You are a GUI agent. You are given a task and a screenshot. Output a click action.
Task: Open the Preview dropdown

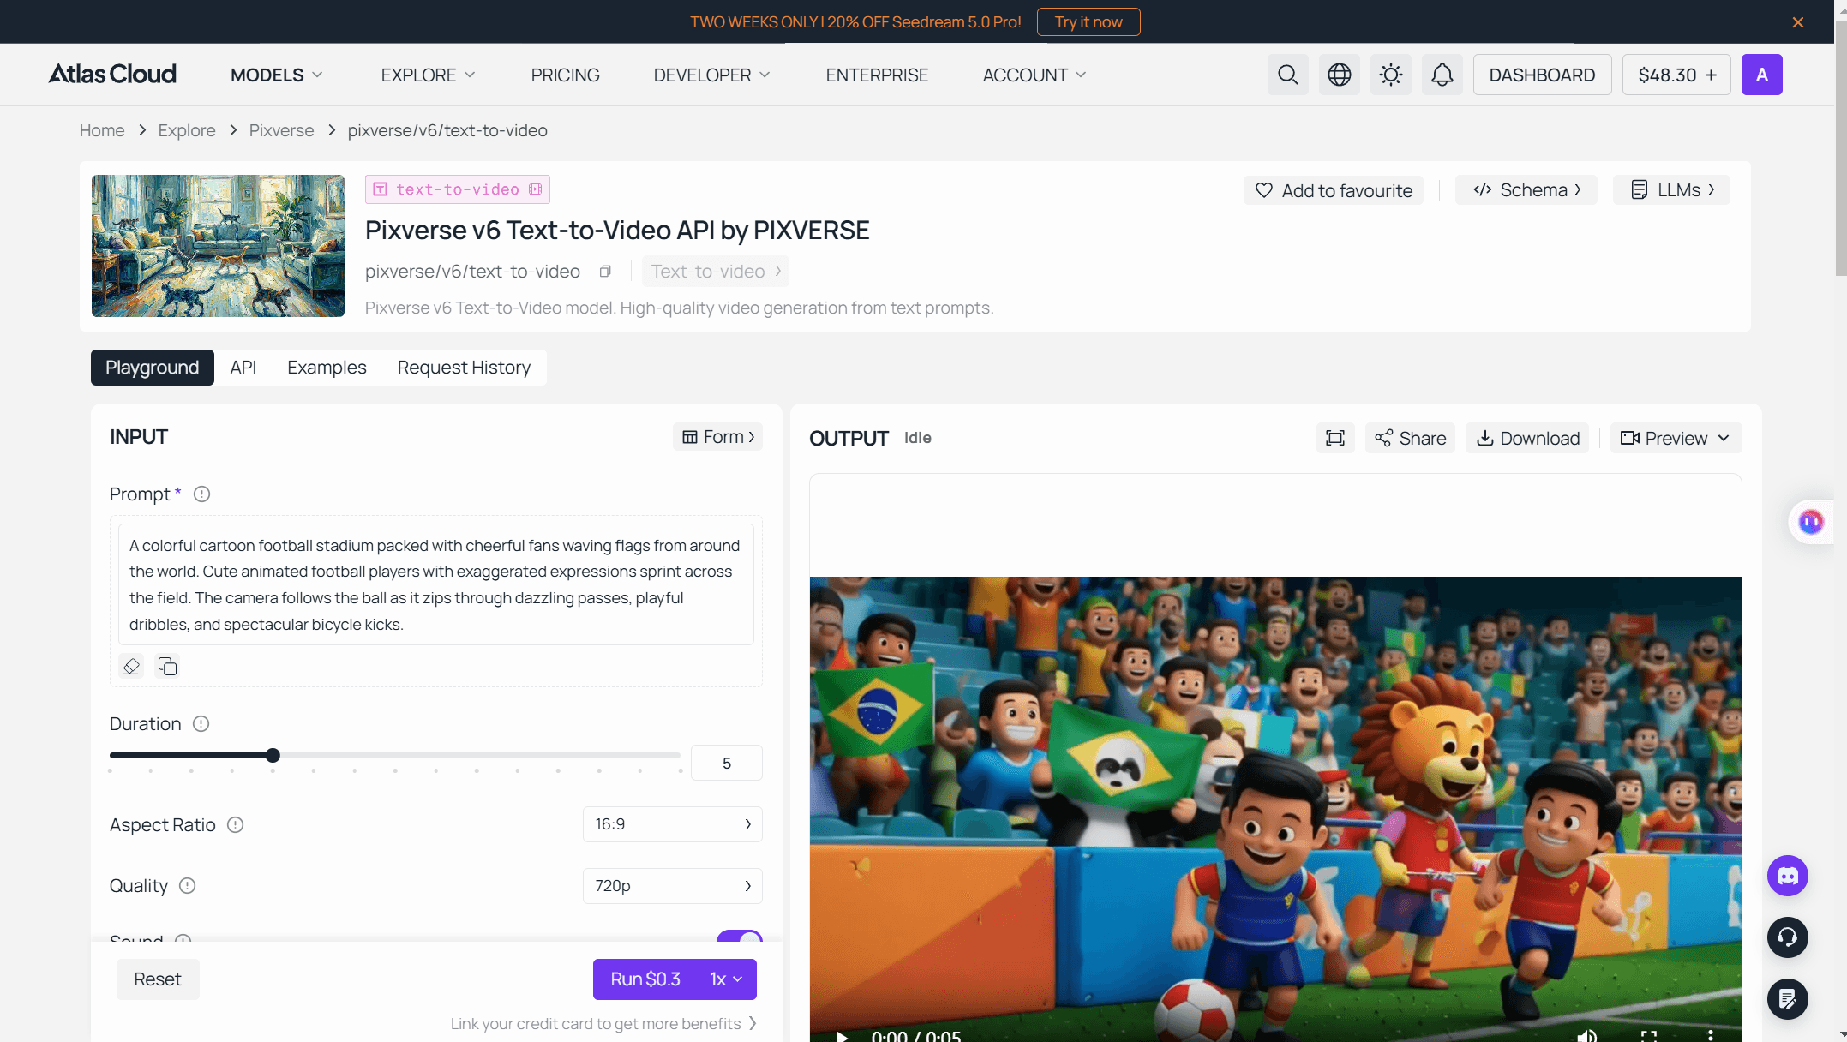click(x=1675, y=438)
